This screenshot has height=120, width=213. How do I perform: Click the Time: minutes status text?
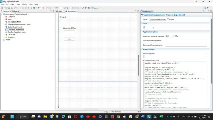115,112
